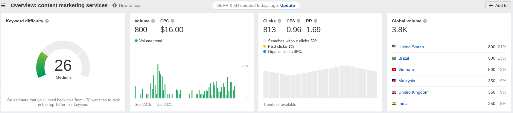This screenshot has height=113, width=513.
Task: Open the How to use link
Action: pyautogui.click(x=130, y=5)
